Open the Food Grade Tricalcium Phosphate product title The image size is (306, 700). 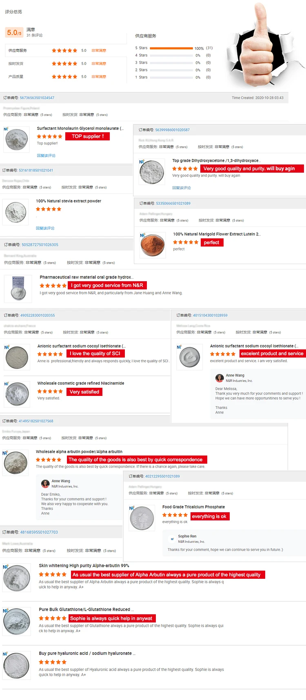coord(193,507)
